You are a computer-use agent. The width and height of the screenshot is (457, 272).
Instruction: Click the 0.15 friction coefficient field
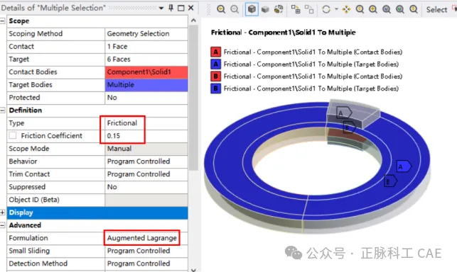click(146, 136)
